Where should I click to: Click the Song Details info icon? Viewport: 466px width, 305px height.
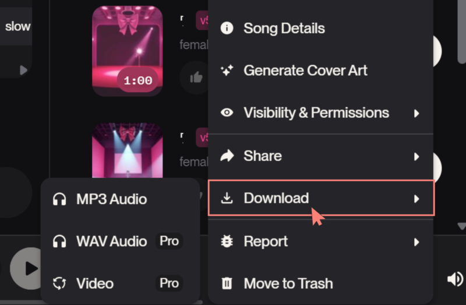(x=227, y=28)
